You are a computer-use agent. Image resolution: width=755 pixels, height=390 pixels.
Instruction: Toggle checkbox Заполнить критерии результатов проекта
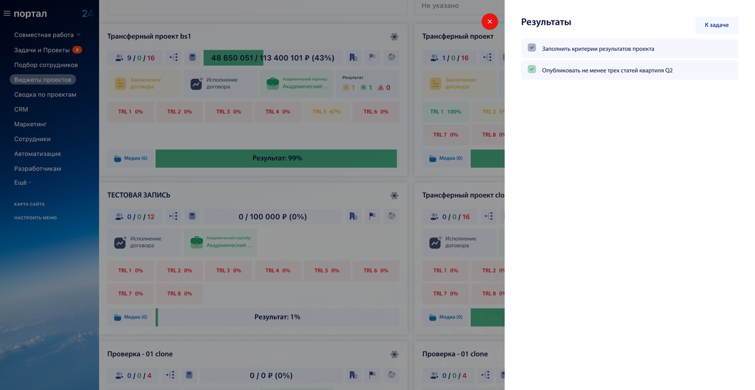coord(532,48)
